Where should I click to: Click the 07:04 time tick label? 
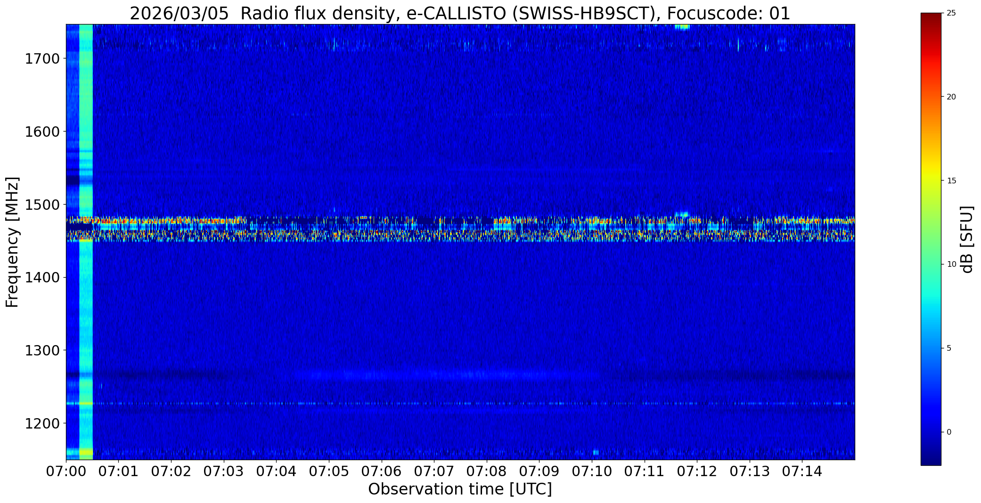pos(276,471)
